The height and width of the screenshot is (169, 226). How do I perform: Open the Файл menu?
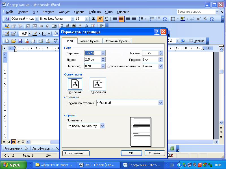click(x=10, y=12)
